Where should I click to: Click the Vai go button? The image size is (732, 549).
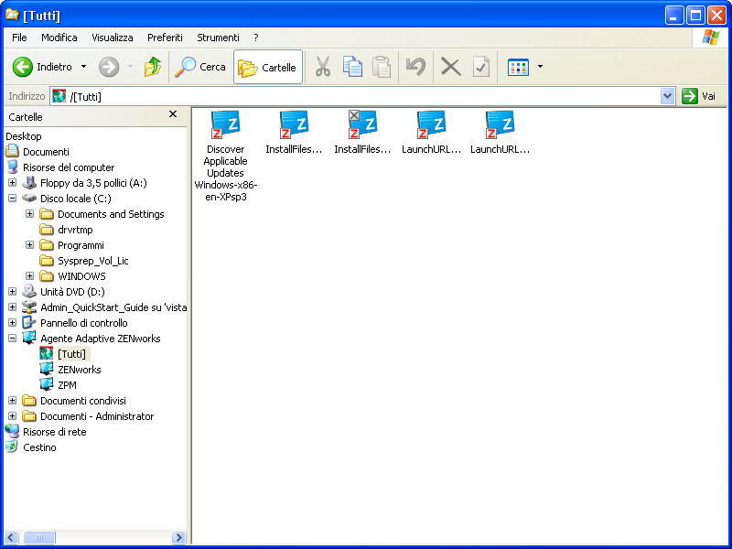click(x=699, y=96)
